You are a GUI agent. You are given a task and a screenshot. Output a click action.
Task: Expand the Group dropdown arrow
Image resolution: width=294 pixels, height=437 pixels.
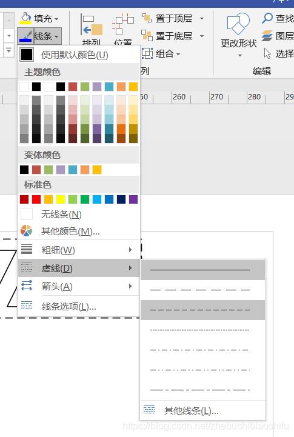[x=178, y=54]
